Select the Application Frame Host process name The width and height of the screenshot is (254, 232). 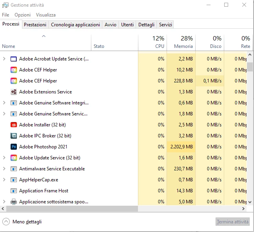[44, 191]
